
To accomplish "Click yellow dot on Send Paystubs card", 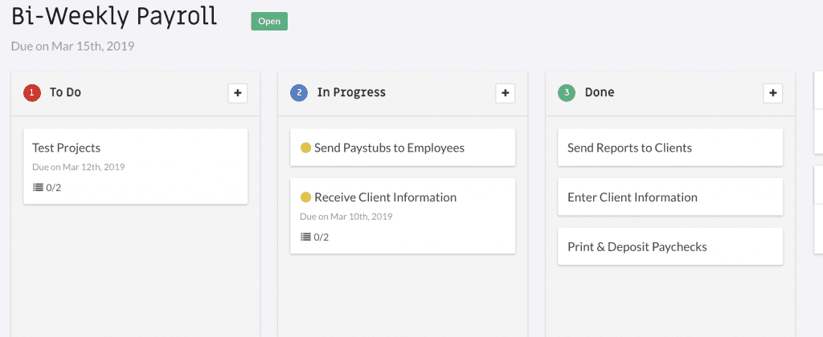I will 306,148.
